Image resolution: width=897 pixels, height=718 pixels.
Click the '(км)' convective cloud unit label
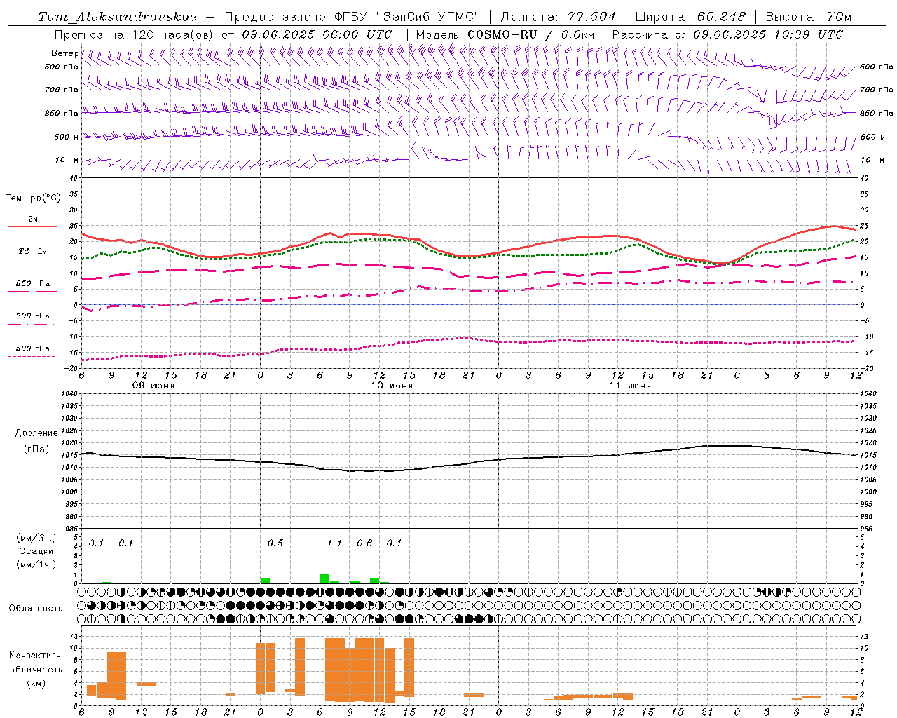click(36, 683)
